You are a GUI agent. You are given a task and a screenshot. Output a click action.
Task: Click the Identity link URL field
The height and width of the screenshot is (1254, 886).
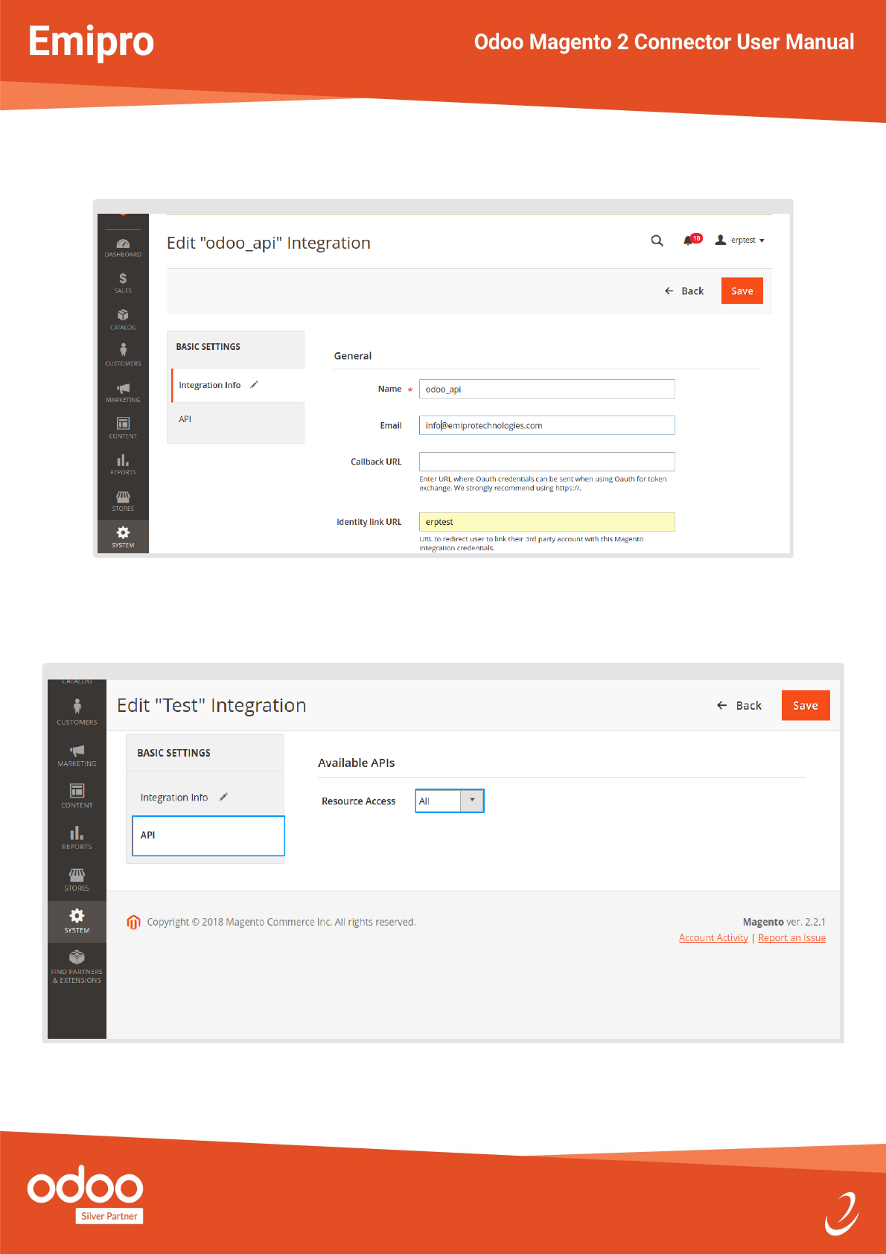(546, 522)
